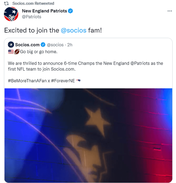Open the #ForeverNE hashtag
The width and height of the screenshot is (176, 183).
[63, 81]
